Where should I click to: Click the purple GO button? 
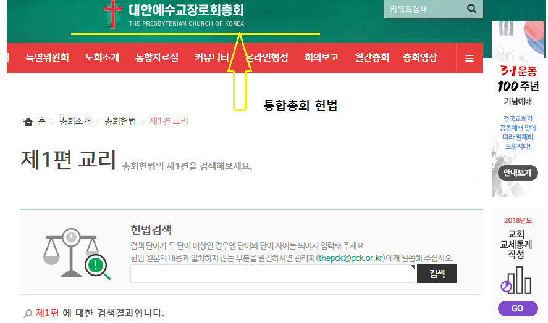[518, 308]
